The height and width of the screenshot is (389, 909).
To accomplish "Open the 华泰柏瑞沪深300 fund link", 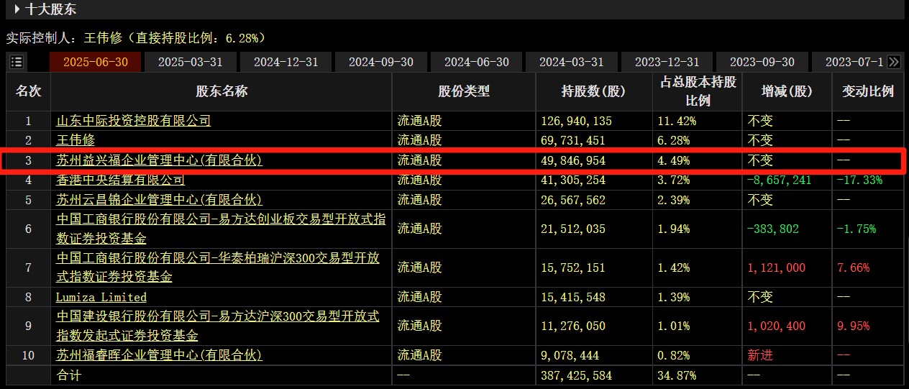I will point(218,267).
